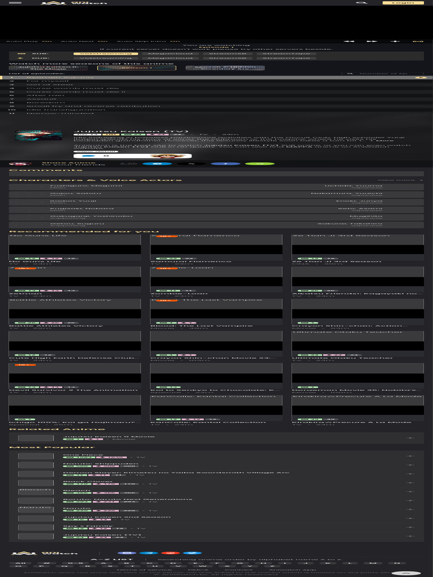This screenshot has height=577, width=433.
Task: Open Boruto: Naruto Next Generations entry
Action: tap(127, 499)
